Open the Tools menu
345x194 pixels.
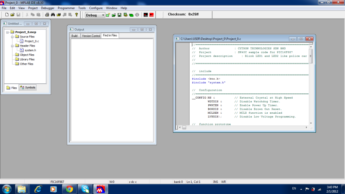click(x=82, y=8)
